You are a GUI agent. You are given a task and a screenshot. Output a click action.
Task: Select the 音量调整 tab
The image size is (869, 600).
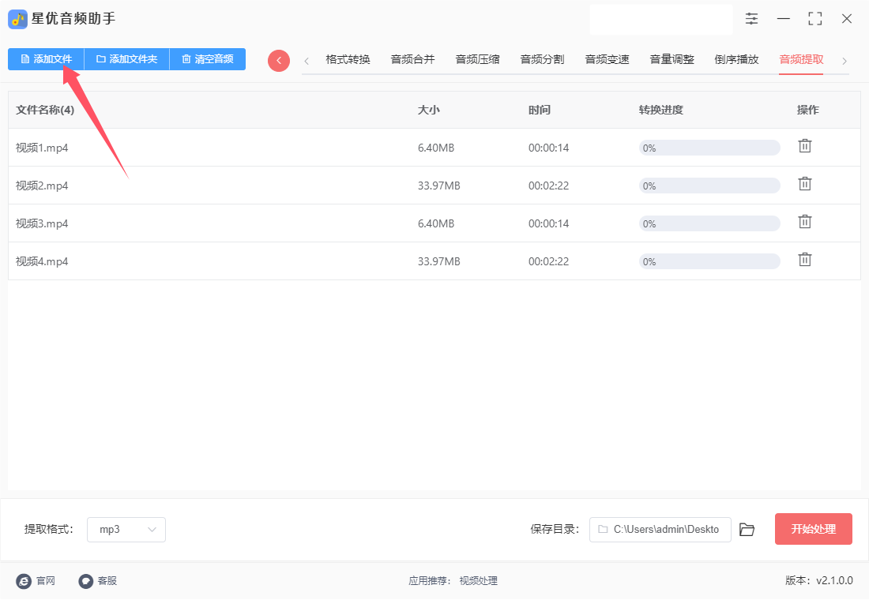click(x=671, y=59)
